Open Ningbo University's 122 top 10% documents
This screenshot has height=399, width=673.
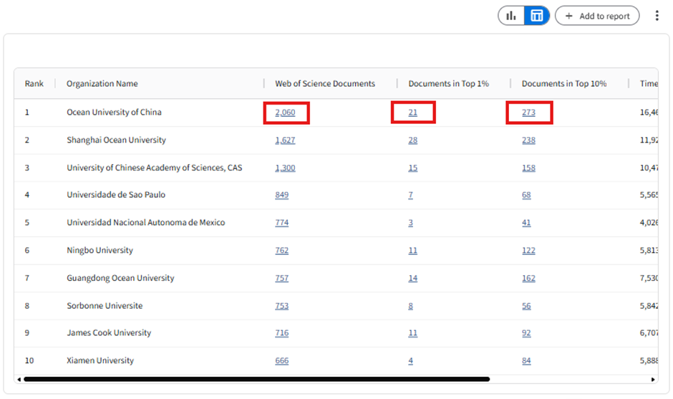tap(528, 251)
